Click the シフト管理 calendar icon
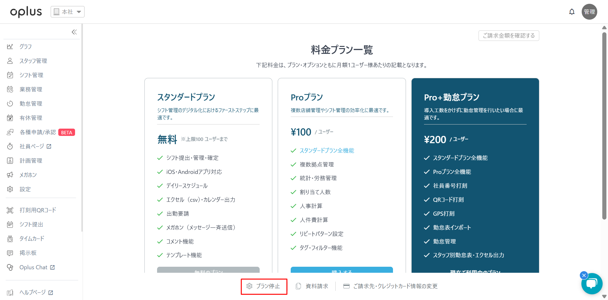The image size is (608, 300). [x=10, y=75]
